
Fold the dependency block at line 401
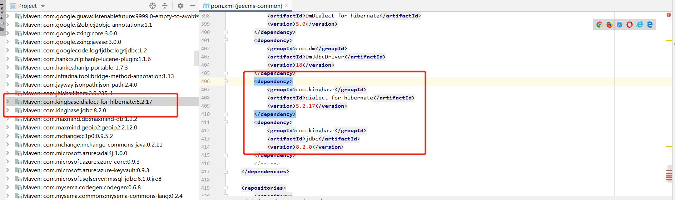click(225, 40)
